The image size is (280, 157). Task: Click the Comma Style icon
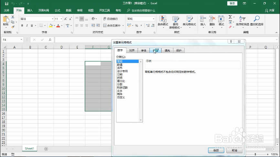141,26
